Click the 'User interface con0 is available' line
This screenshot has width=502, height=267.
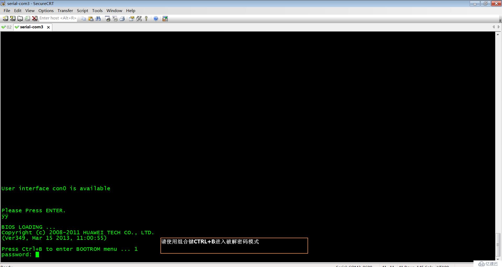[56, 188]
